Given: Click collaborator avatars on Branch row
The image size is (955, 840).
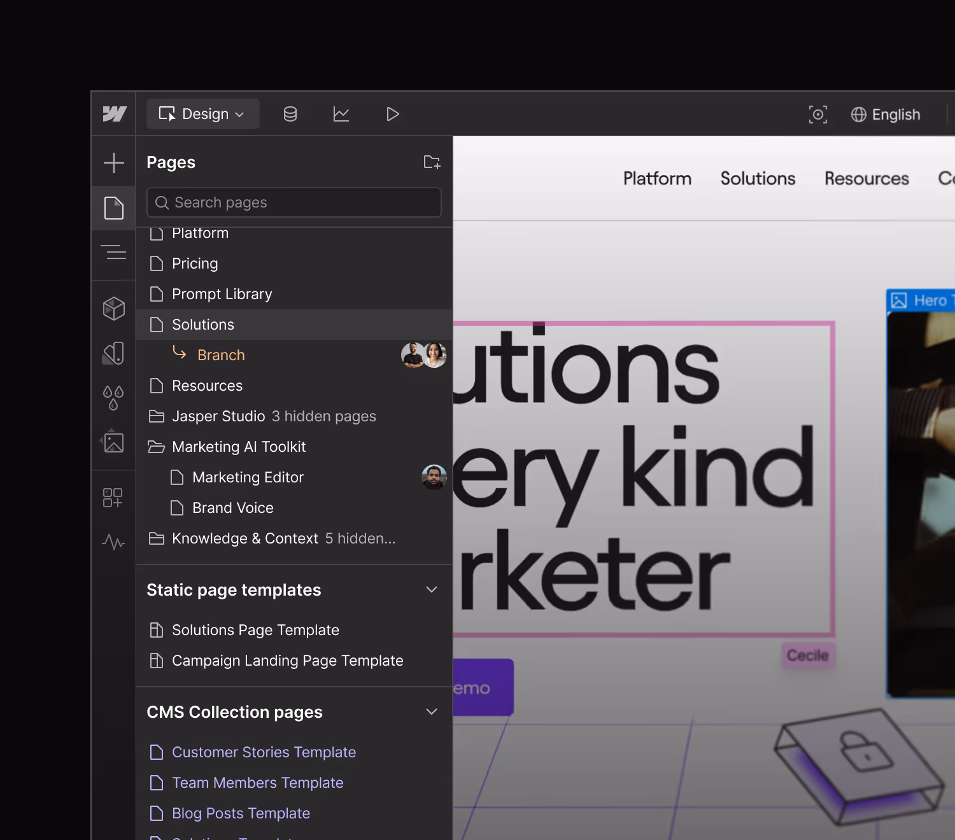Looking at the screenshot, I should tap(424, 355).
